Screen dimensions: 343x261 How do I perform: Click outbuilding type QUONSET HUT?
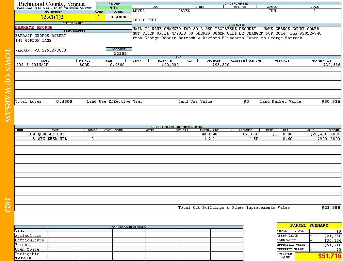[51, 134]
